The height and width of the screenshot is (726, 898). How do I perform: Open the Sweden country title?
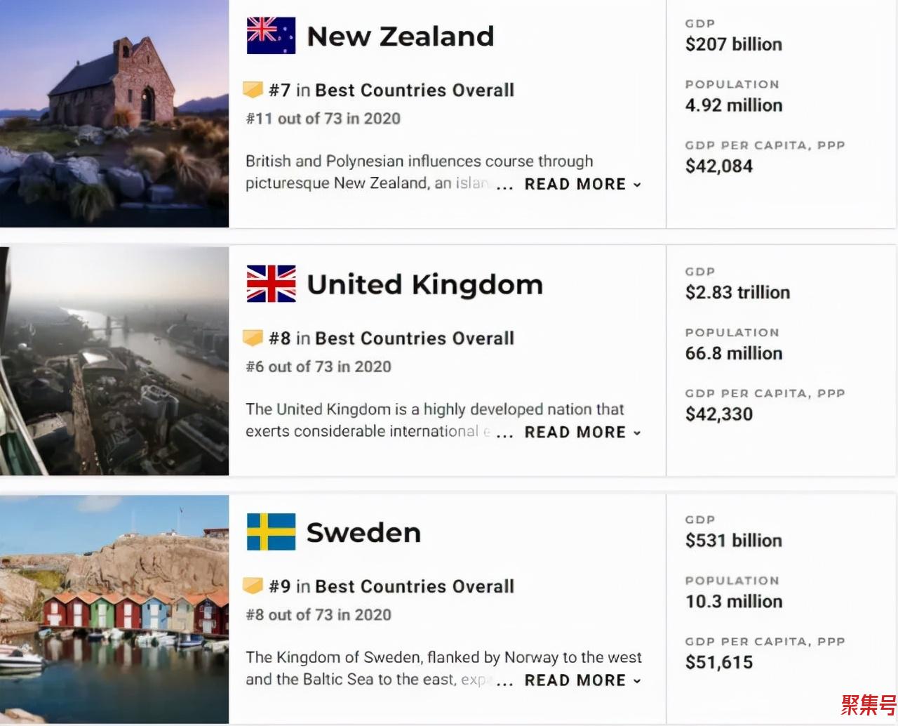[364, 532]
